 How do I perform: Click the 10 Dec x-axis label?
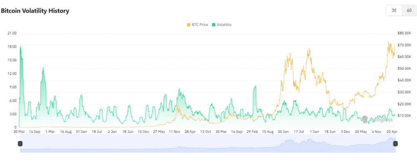click(143, 132)
